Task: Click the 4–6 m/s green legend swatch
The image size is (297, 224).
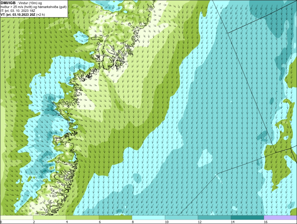Action: [83, 217]
